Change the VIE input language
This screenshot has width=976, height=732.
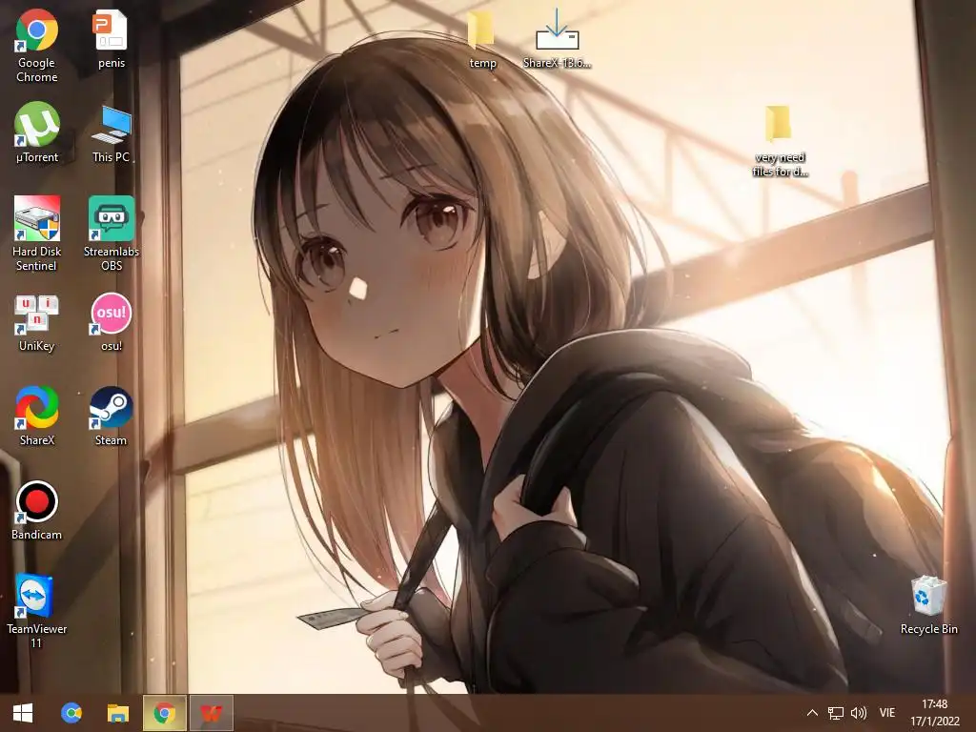tap(887, 713)
